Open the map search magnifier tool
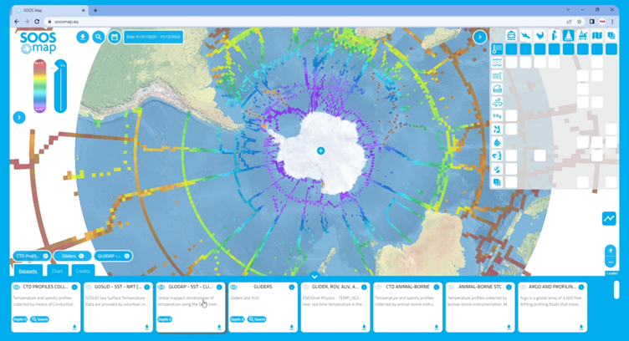Screen dimensions: 629x341 click(99, 37)
